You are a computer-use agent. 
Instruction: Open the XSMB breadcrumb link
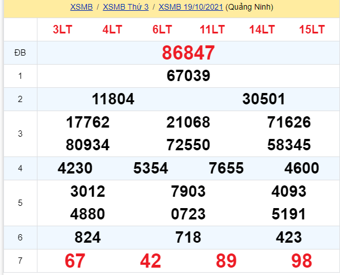click(81, 7)
